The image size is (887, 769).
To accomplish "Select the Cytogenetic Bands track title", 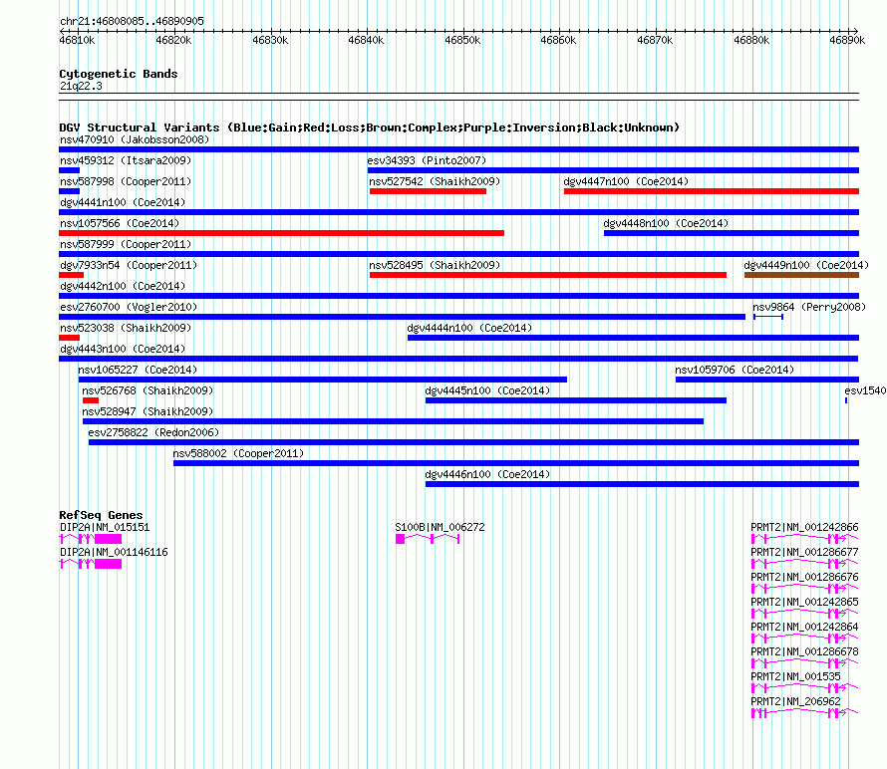I will (x=119, y=74).
